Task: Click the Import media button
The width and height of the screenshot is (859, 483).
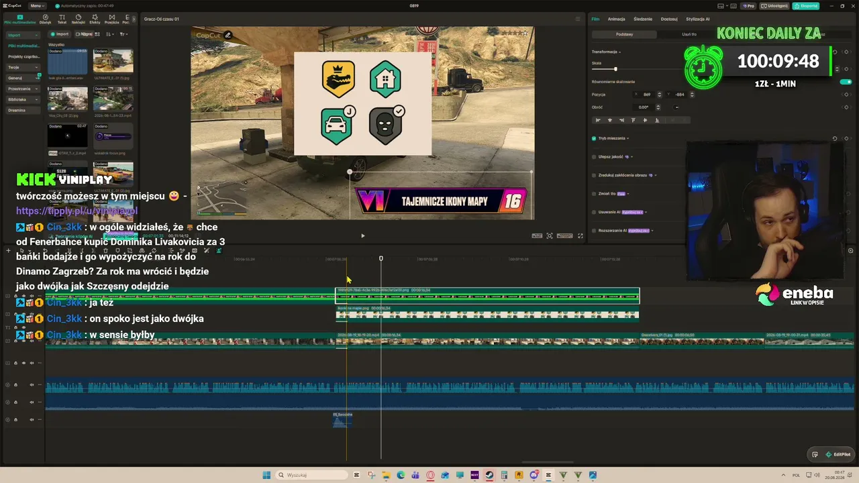Action: point(60,34)
